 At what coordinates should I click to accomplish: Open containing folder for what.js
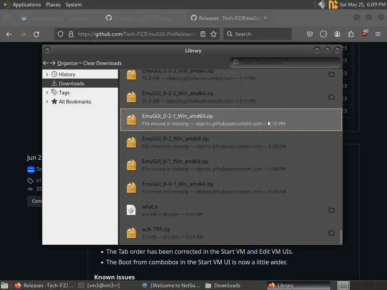pos(331,210)
